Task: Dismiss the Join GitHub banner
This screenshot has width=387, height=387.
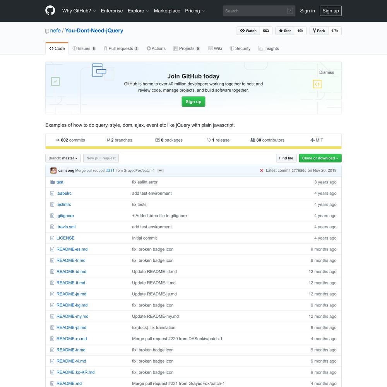Action: coord(326,72)
